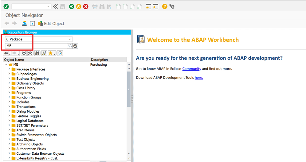The height and width of the screenshot is (162, 306).
Task: Click the green Enter checkmark icon
Action: (x=6, y=7)
